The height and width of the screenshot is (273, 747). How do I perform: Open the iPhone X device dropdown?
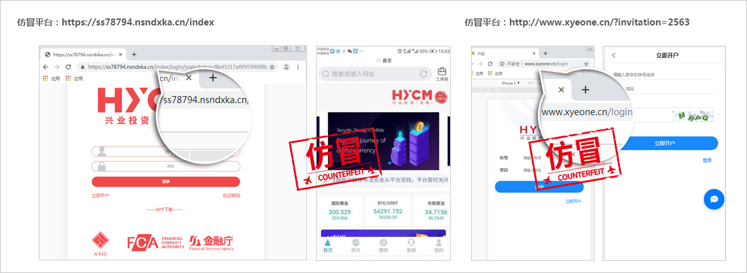pos(509,83)
